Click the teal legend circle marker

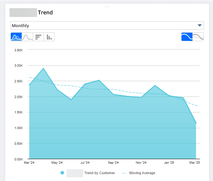[x=62, y=173]
